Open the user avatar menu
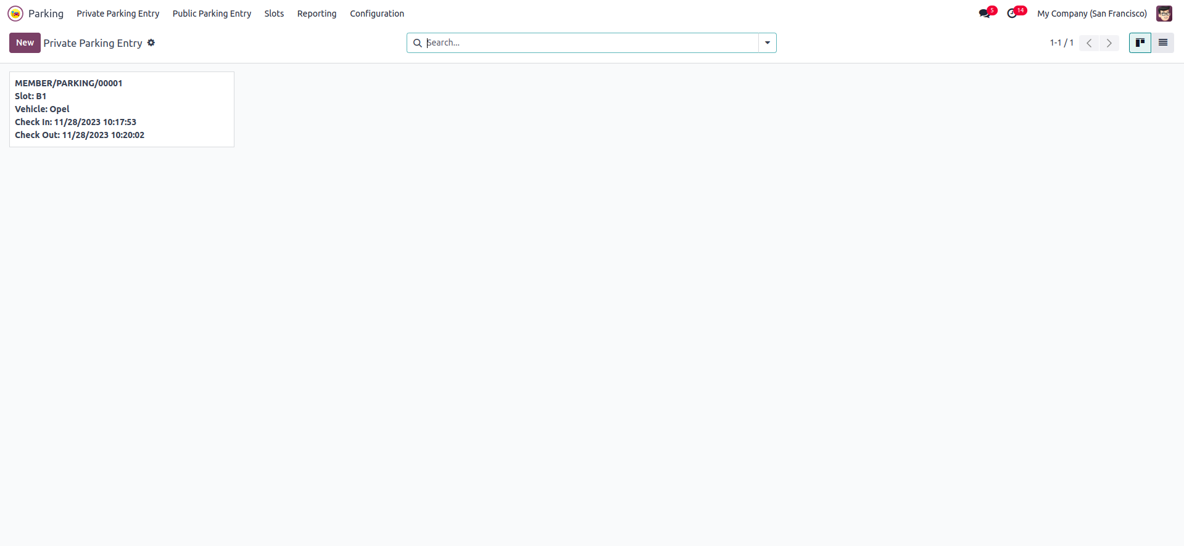This screenshot has height=546, width=1184. point(1164,14)
